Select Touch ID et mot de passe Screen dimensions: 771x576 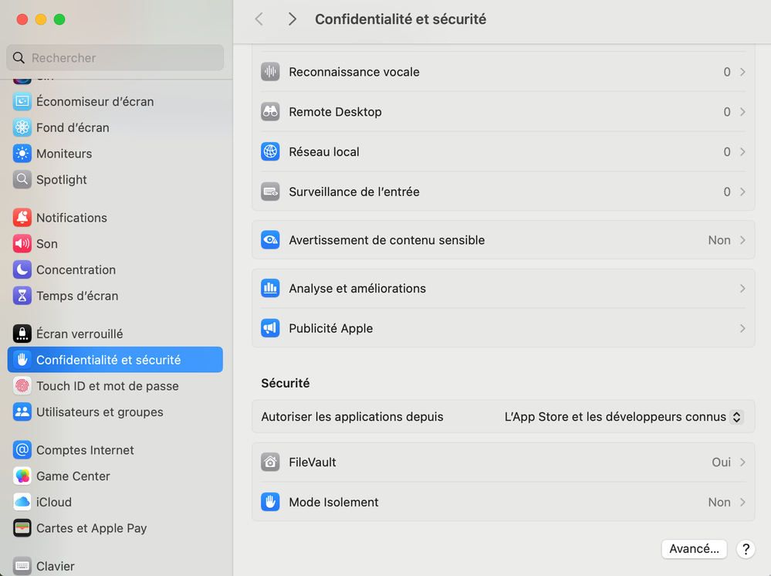click(x=107, y=386)
